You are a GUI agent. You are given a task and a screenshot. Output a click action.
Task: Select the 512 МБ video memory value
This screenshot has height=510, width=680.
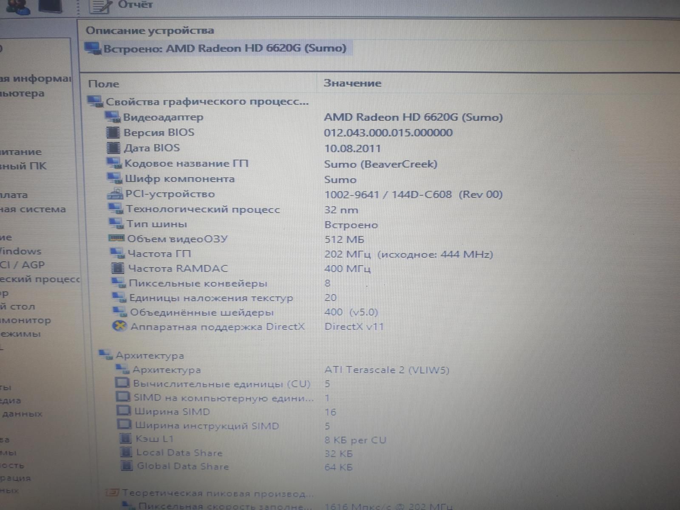[x=344, y=239]
